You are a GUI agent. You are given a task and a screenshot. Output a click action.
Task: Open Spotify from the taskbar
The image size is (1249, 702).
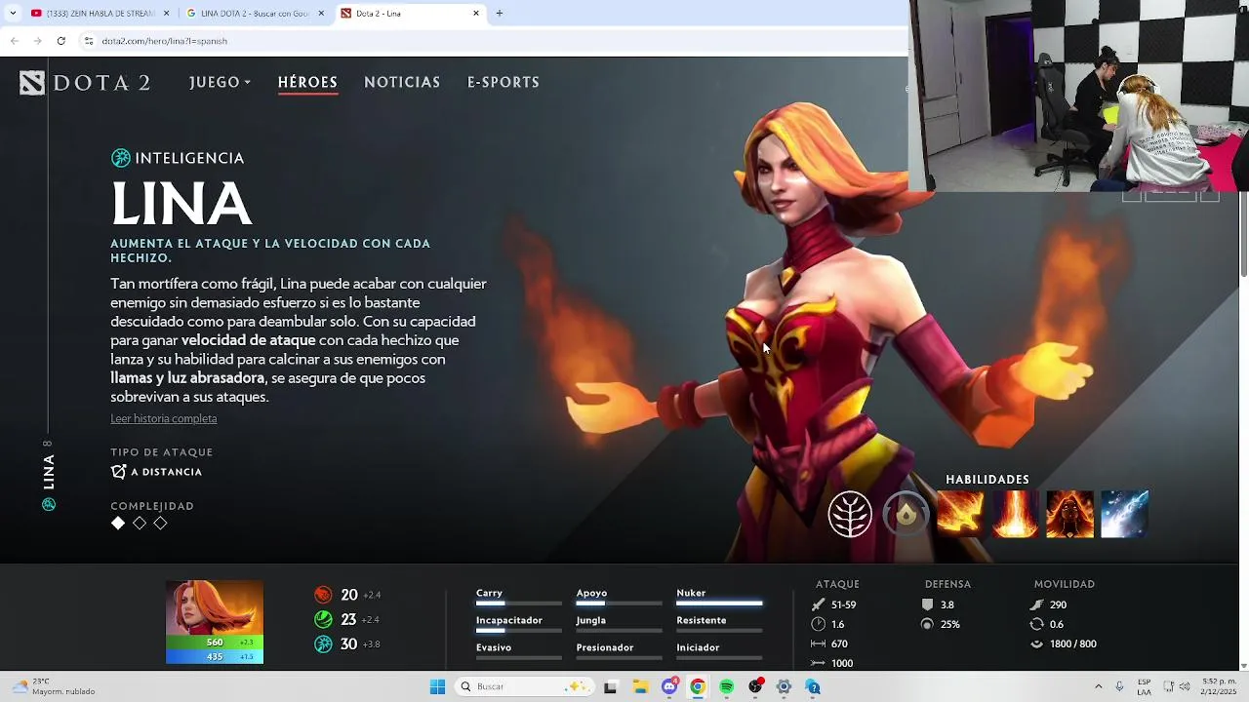(726, 687)
